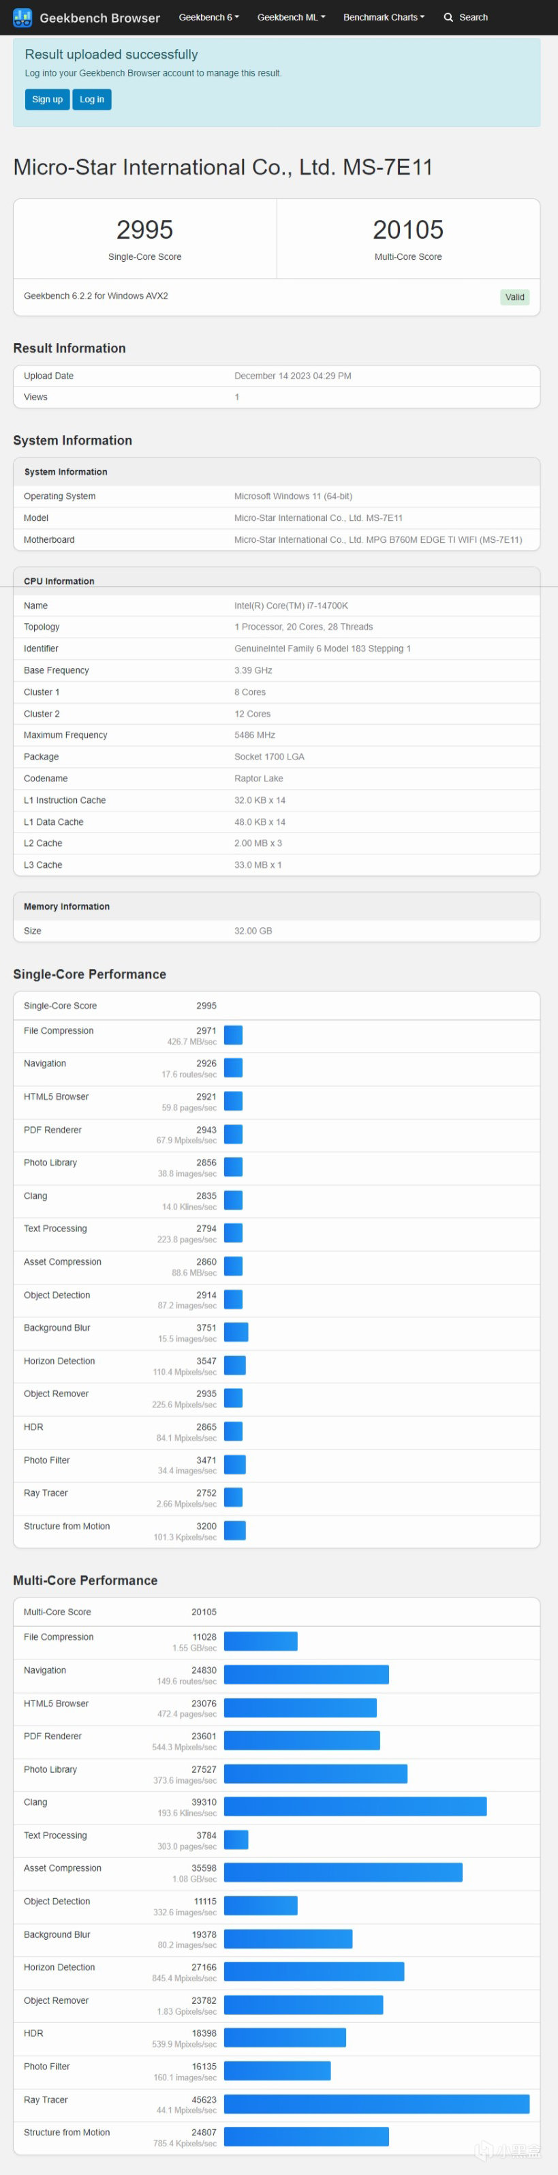558x2175 pixels.
Task: Click the single-core Background Blur bar
Action: click(x=236, y=1332)
